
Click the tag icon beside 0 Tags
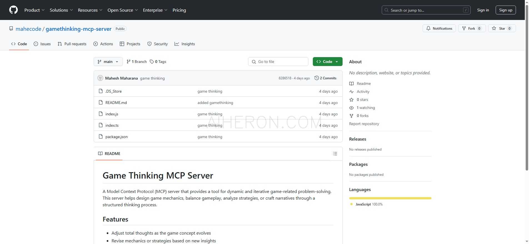[x=152, y=62]
